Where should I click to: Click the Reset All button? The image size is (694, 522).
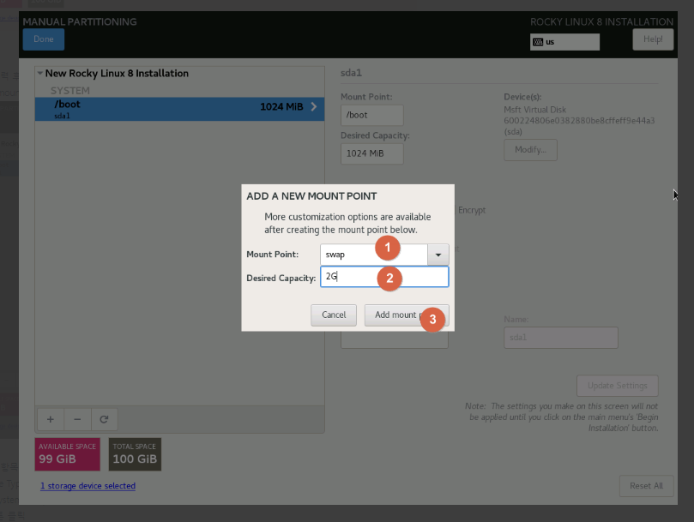coord(646,486)
